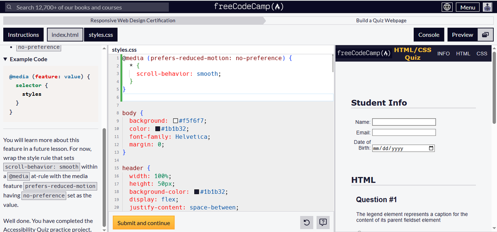Click the scroll-up arrow of instructions panel

(x=104, y=48)
